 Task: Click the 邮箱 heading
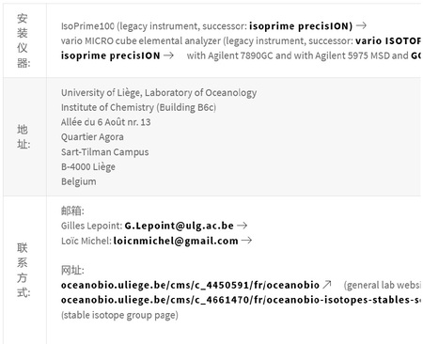click(72, 211)
